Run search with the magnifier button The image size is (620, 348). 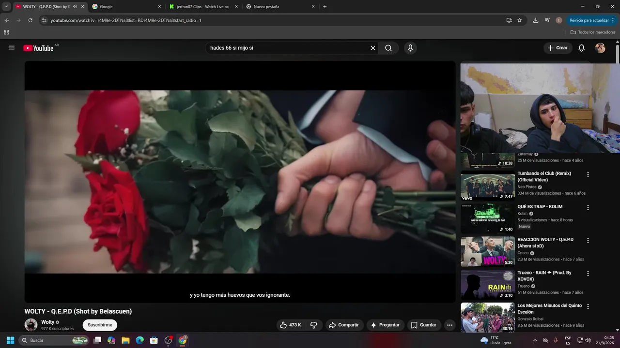point(388,48)
